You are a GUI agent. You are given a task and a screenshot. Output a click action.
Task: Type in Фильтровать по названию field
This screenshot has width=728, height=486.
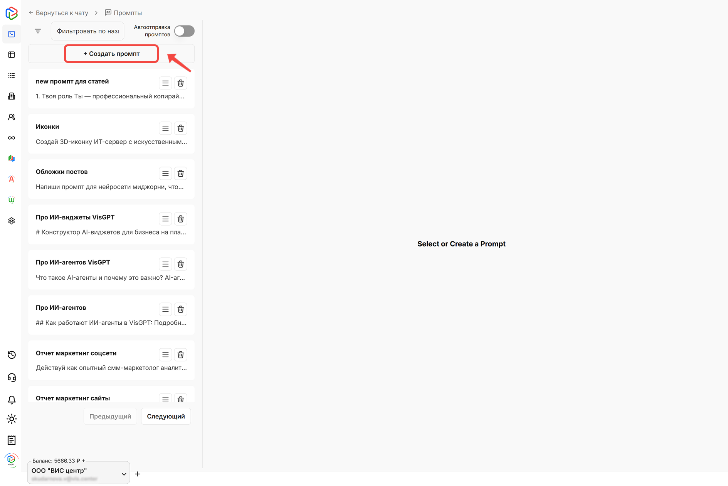click(87, 31)
